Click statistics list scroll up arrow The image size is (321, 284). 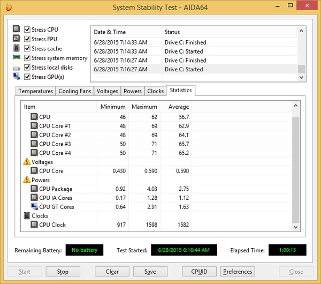[296, 106]
